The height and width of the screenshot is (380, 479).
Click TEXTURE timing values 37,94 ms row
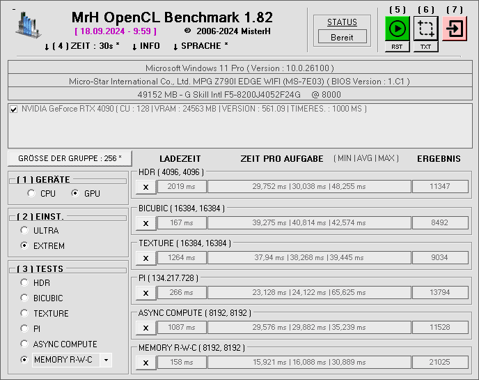coord(309,257)
